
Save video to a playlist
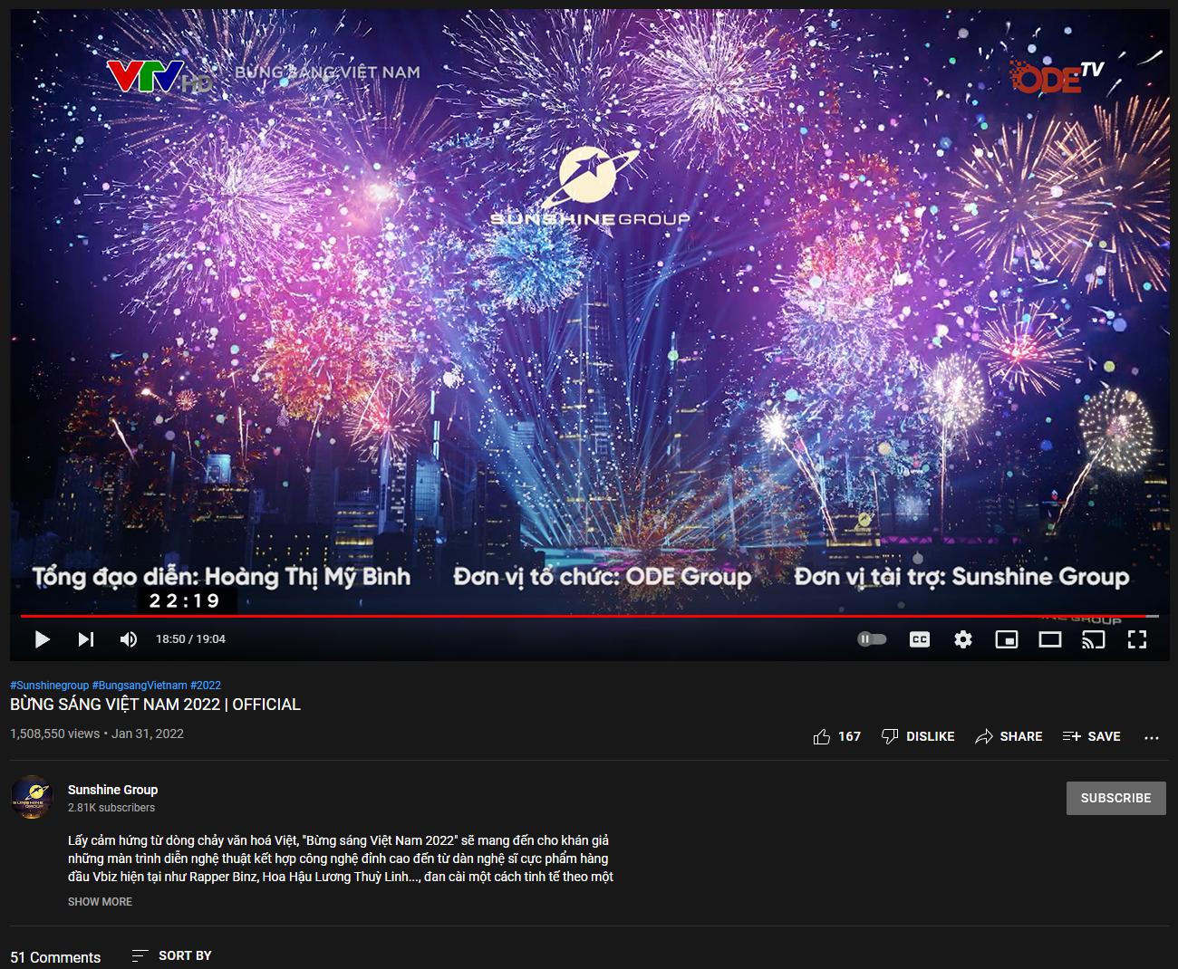tap(1092, 737)
